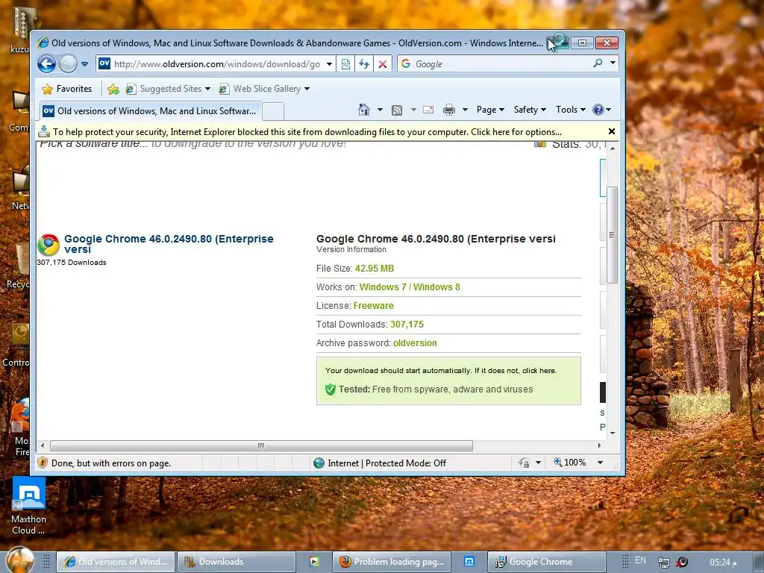The image size is (764, 573).
Task: Click the RSS Feeds icon
Action: click(397, 110)
